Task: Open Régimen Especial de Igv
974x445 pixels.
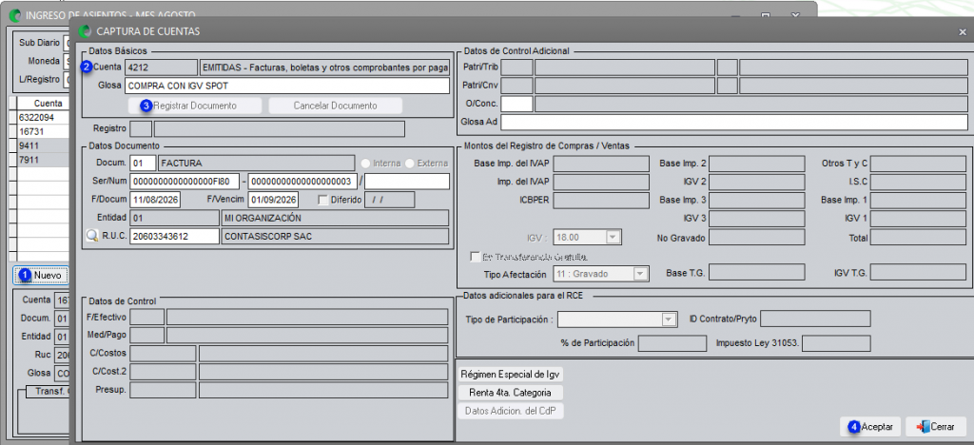Action: click(511, 375)
